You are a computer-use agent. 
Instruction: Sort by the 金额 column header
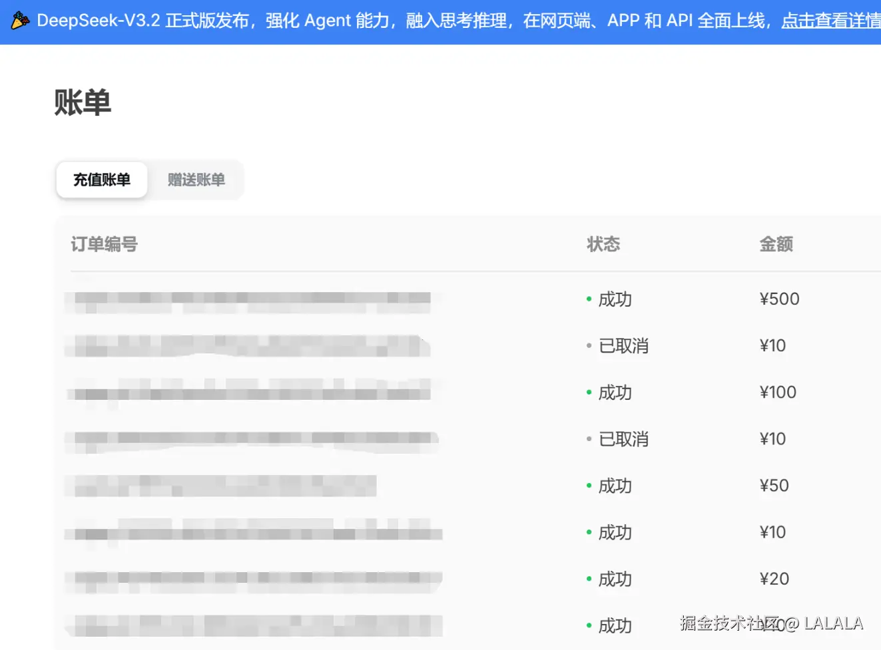(776, 244)
